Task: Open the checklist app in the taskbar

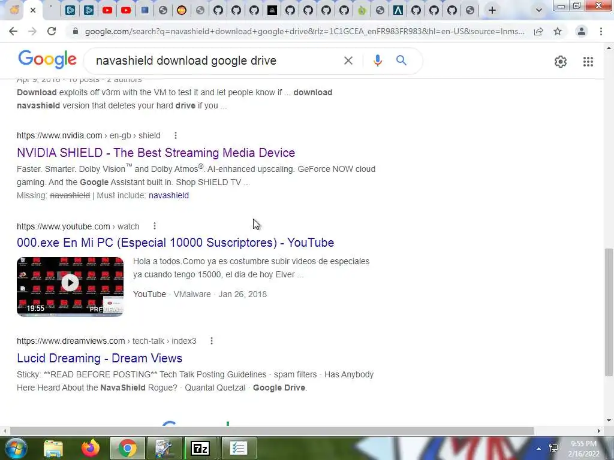Action: [x=238, y=448]
